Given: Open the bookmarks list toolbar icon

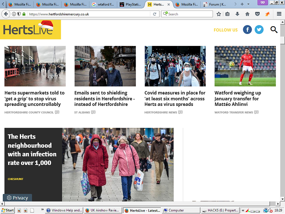Looking at the screenshot, I should (227, 14).
